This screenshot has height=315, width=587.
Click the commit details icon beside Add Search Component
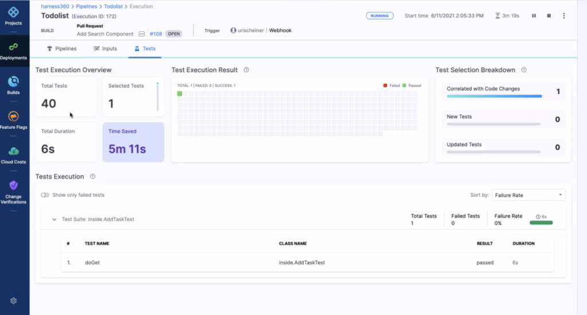click(x=142, y=34)
